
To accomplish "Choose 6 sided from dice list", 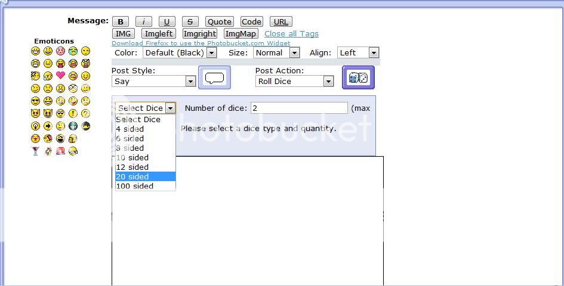I will [145, 138].
